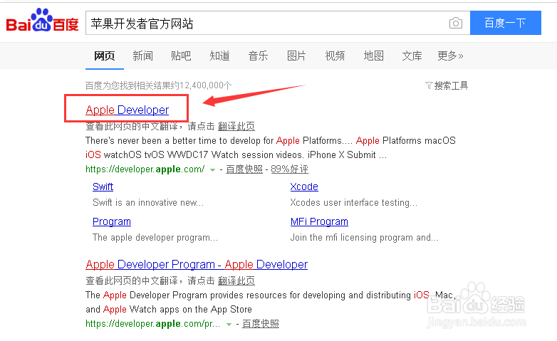Switch to the 新闻 tab

pyautogui.click(x=142, y=56)
